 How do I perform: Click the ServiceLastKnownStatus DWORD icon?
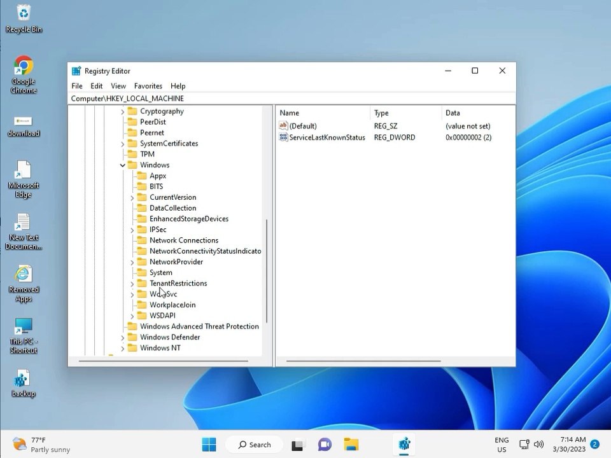click(283, 137)
